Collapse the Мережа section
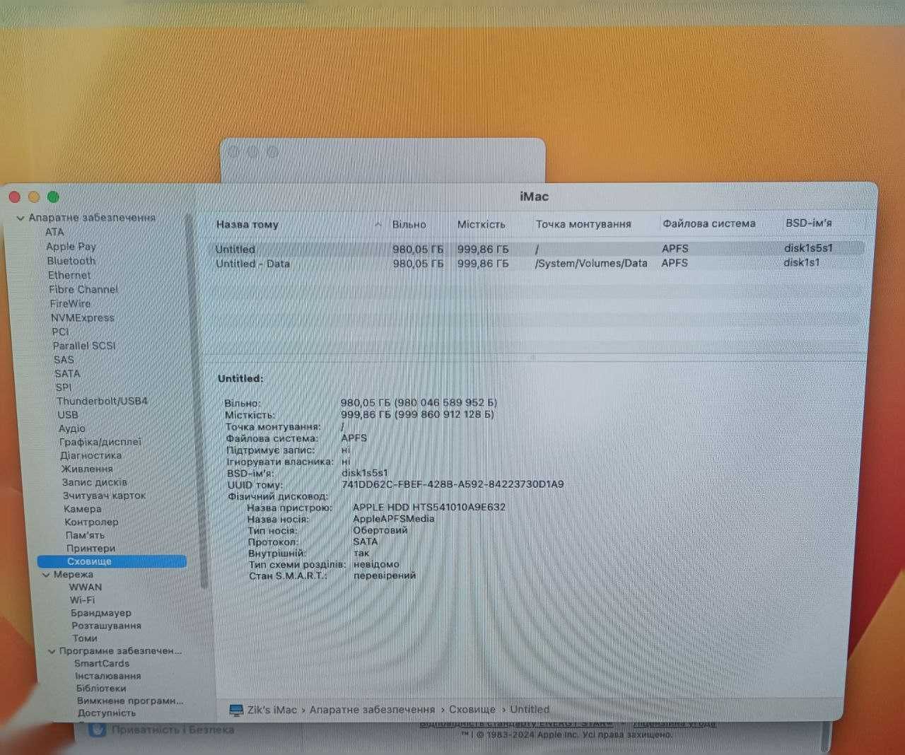This screenshot has height=755, width=905. click(46, 575)
